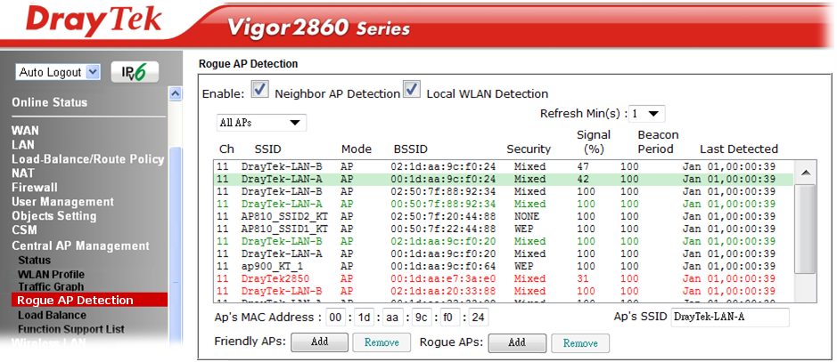Click the Security column header
The width and height of the screenshot is (837, 362).
point(529,149)
